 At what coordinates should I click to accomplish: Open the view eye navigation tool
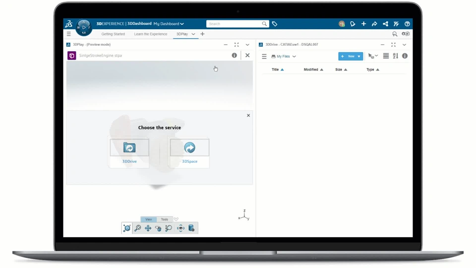pyautogui.click(x=180, y=228)
